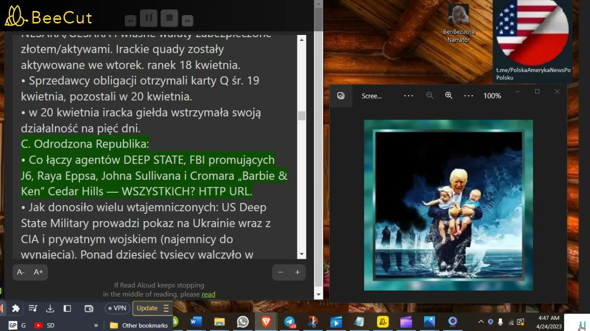Click the plus button below the text
Screen dimensions: 590x331
(297, 272)
